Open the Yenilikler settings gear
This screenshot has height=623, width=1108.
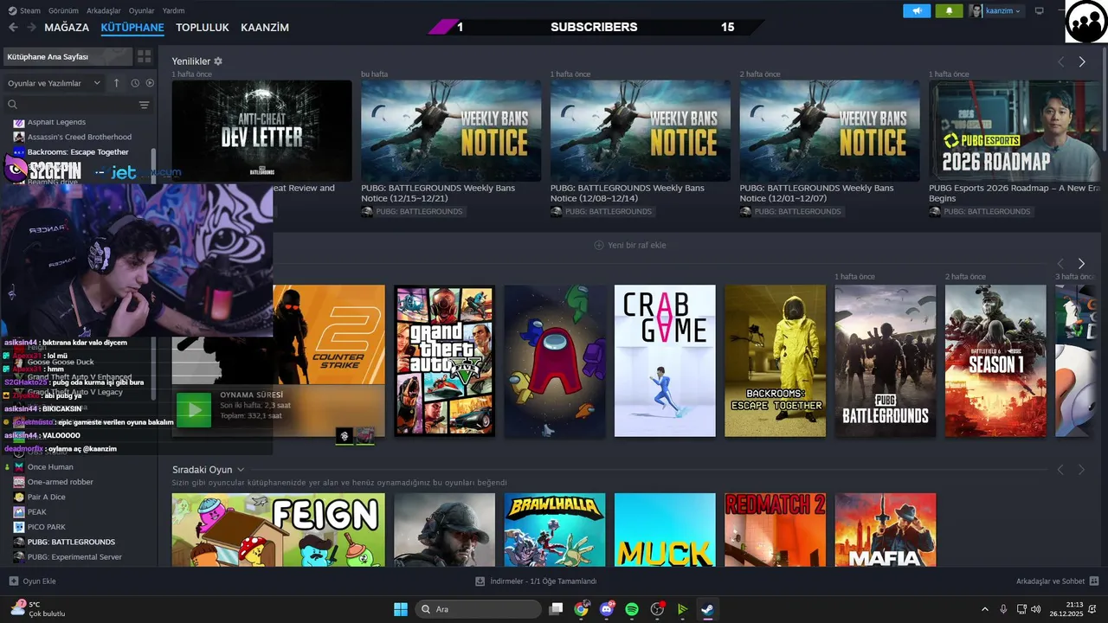[218, 61]
